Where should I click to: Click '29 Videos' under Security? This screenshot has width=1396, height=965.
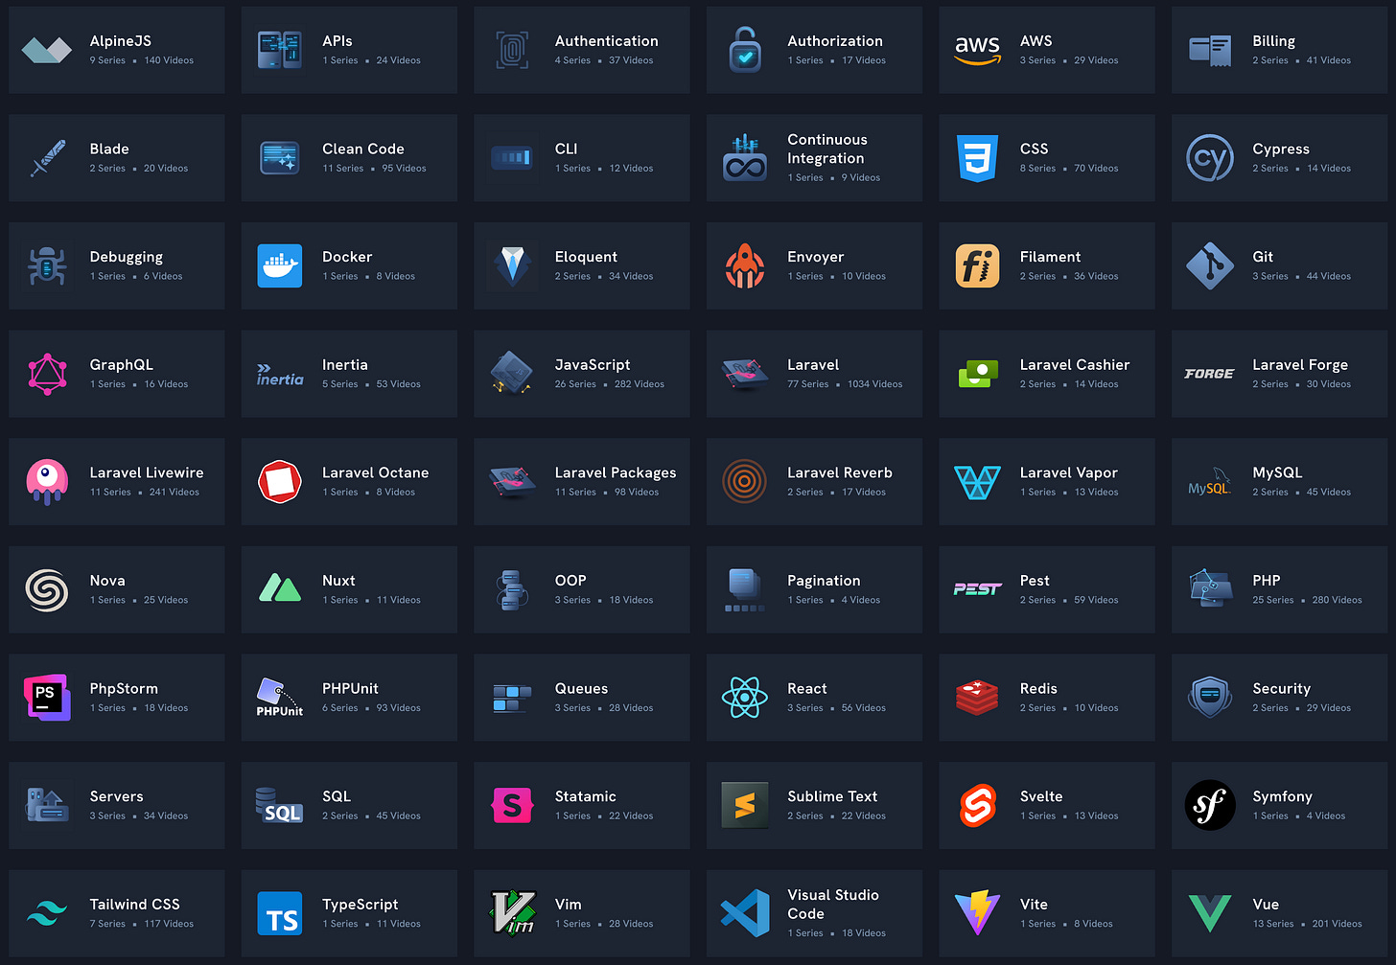1329,708
